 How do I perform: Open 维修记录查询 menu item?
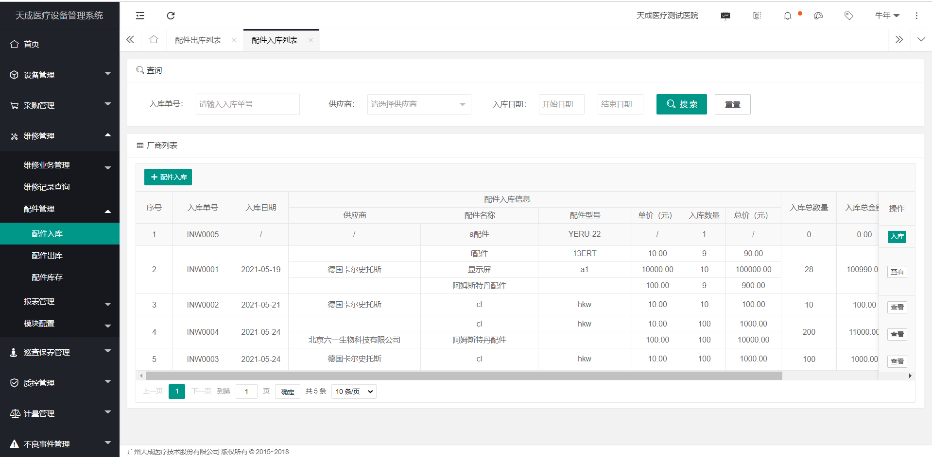47,187
